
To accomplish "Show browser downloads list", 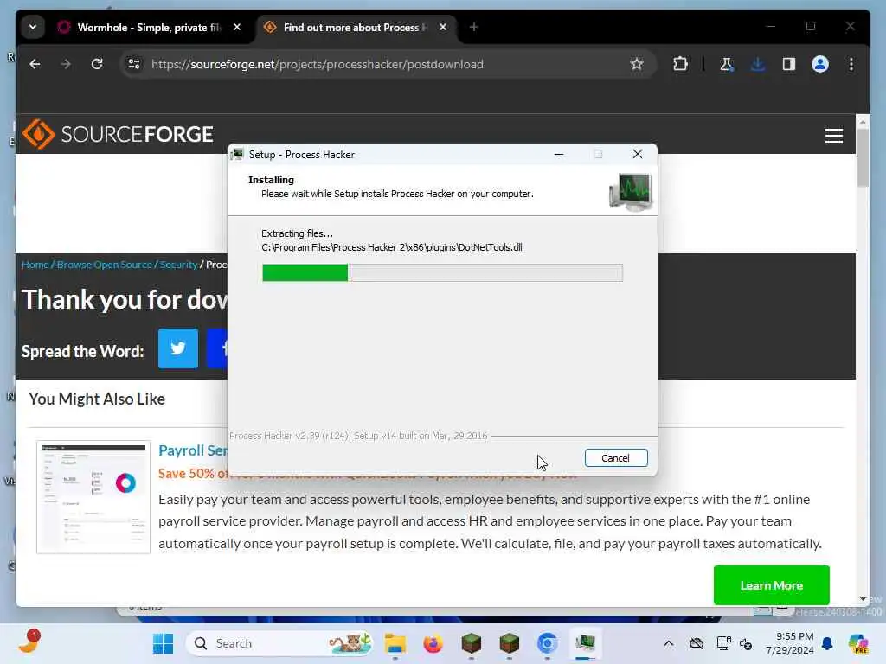I will [758, 64].
